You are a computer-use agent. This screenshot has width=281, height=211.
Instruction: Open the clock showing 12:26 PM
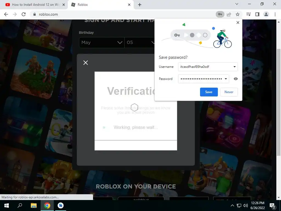(x=257, y=206)
